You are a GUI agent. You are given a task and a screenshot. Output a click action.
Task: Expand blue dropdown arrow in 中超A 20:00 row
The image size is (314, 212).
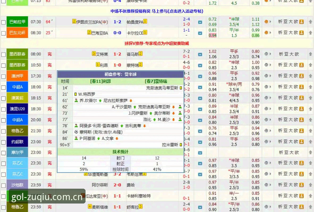coord(200,120)
